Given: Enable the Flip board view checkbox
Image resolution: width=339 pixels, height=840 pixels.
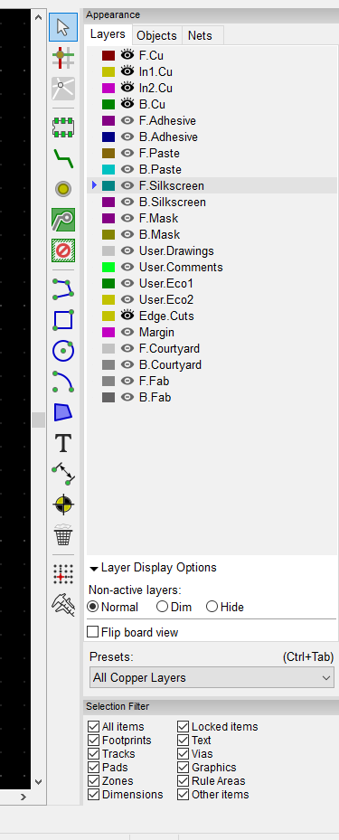Looking at the screenshot, I should (93, 632).
